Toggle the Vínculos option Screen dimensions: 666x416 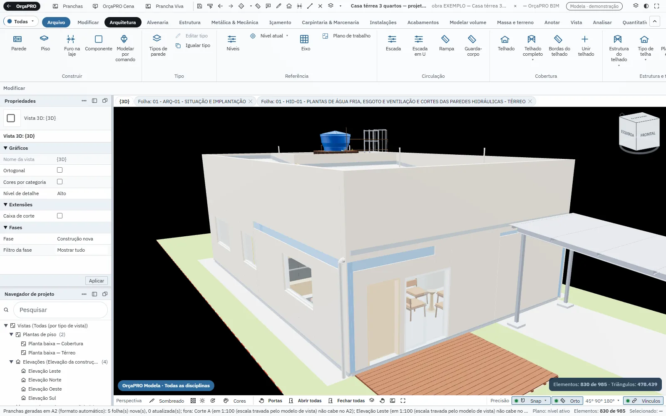643,401
